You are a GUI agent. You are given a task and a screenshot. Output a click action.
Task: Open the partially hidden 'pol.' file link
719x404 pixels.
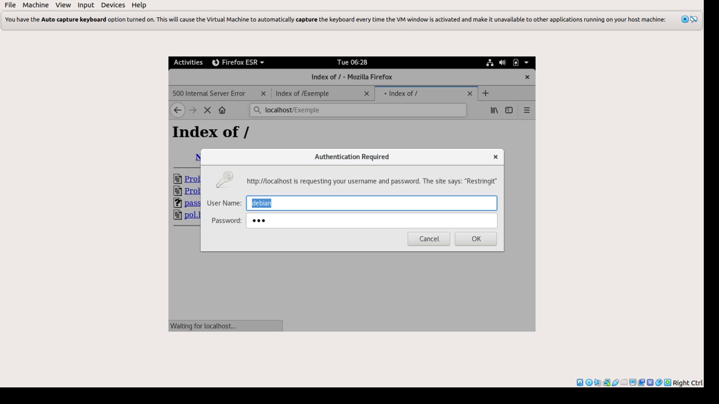pyautogui.click(x=192, y=215)
